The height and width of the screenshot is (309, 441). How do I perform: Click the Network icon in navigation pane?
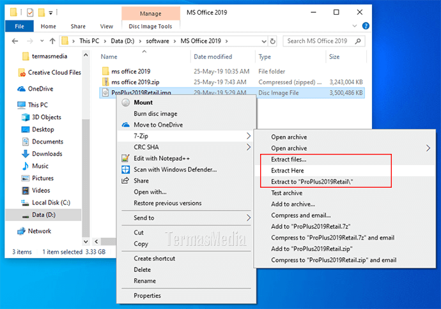click(21, 231)
